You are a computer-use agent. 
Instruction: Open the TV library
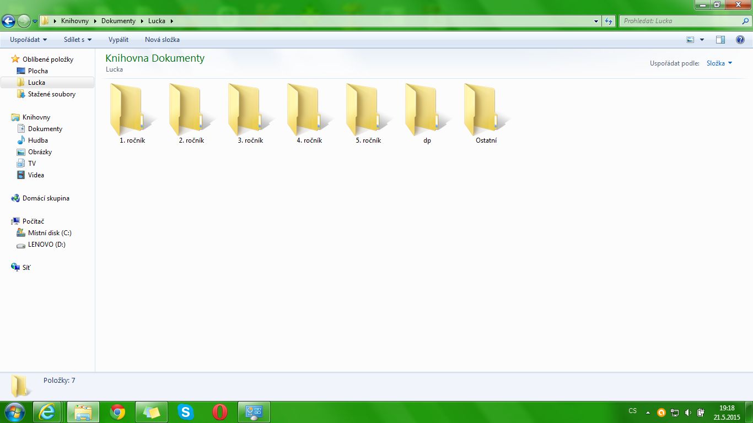tap(32, 163)
